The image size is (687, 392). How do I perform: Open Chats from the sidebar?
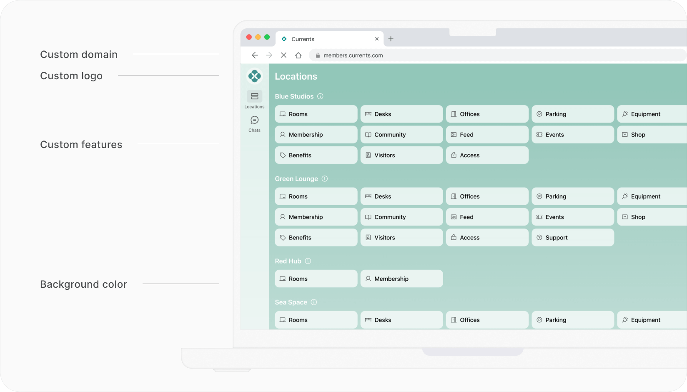pyautogui.click(x=254, y=123)
